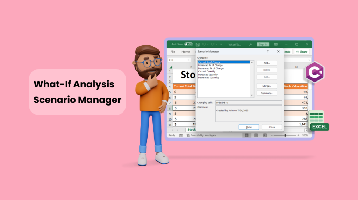Viewport: 358px width, 200px height.
Task: Click the Show button
Action: coord(249,127)
